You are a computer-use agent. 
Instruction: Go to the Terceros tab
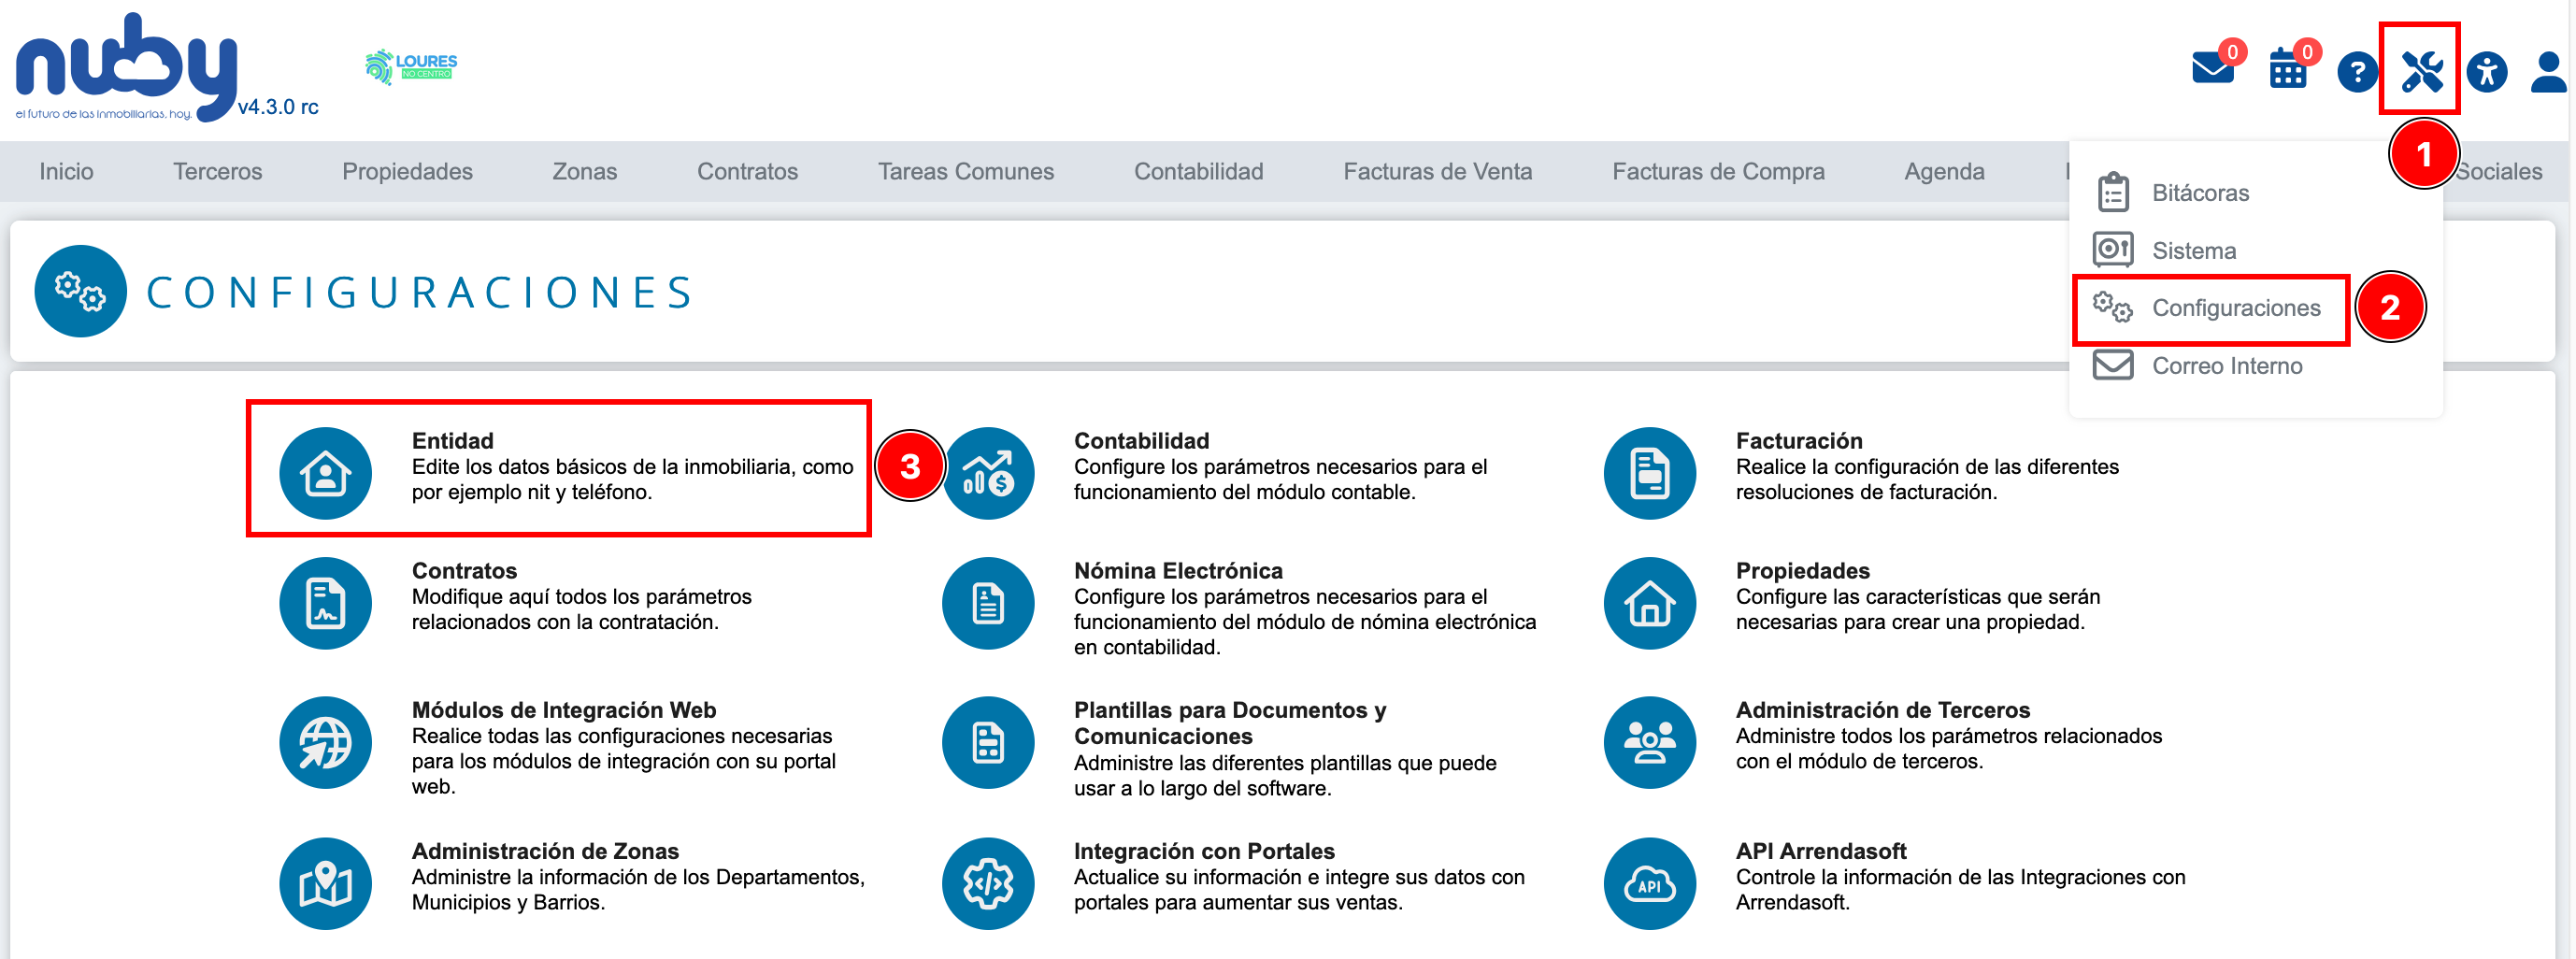coord(217,171)
